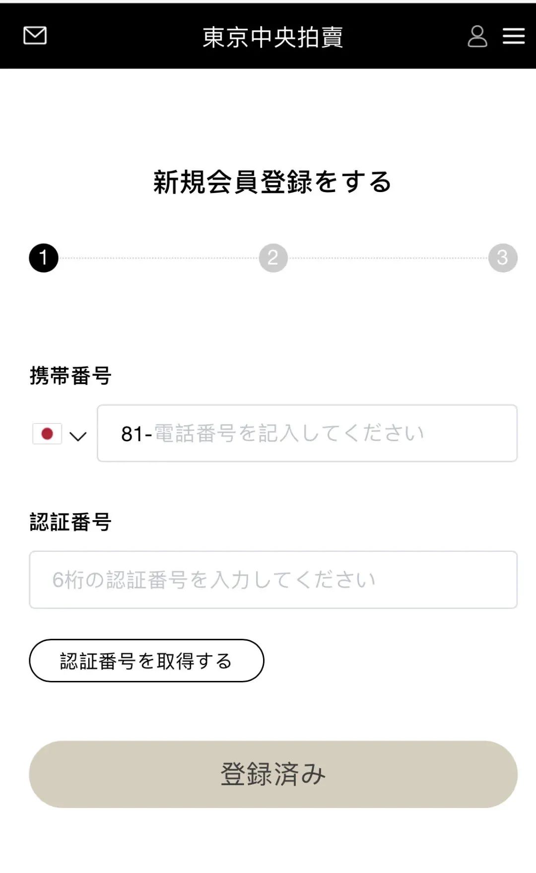This screenshot has height=873, width=536.
Task: Open the hamburger menu icon
Action: [x=514, y=36]
